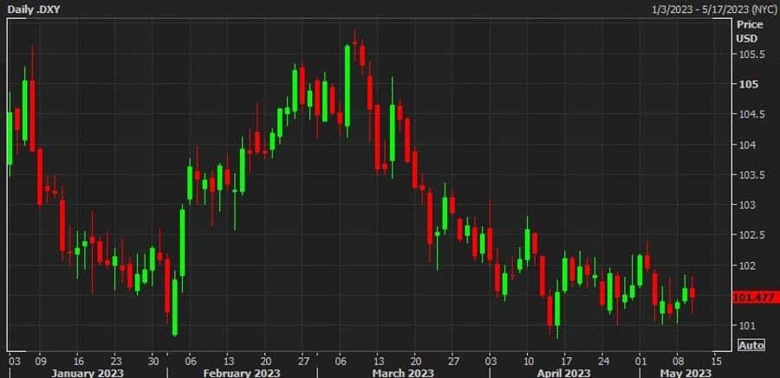Click the 27 date tick in March
Screen dimensions: 780x378
click(452, 361)
